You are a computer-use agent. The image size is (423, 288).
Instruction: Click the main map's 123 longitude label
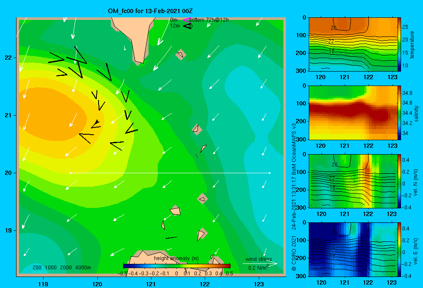259,284
